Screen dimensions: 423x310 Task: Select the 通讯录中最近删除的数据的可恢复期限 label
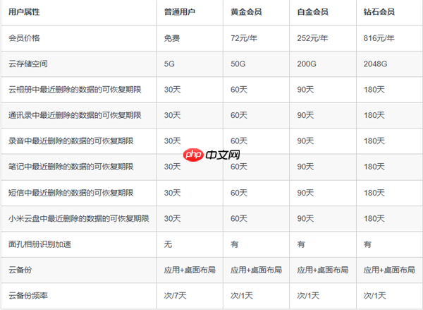tap(75, 115)
